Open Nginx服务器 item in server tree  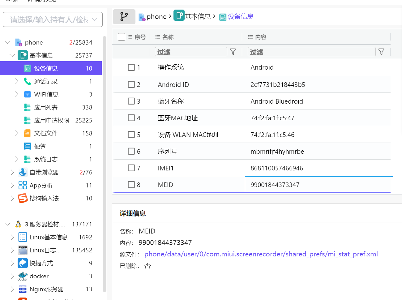pos(46,289)
